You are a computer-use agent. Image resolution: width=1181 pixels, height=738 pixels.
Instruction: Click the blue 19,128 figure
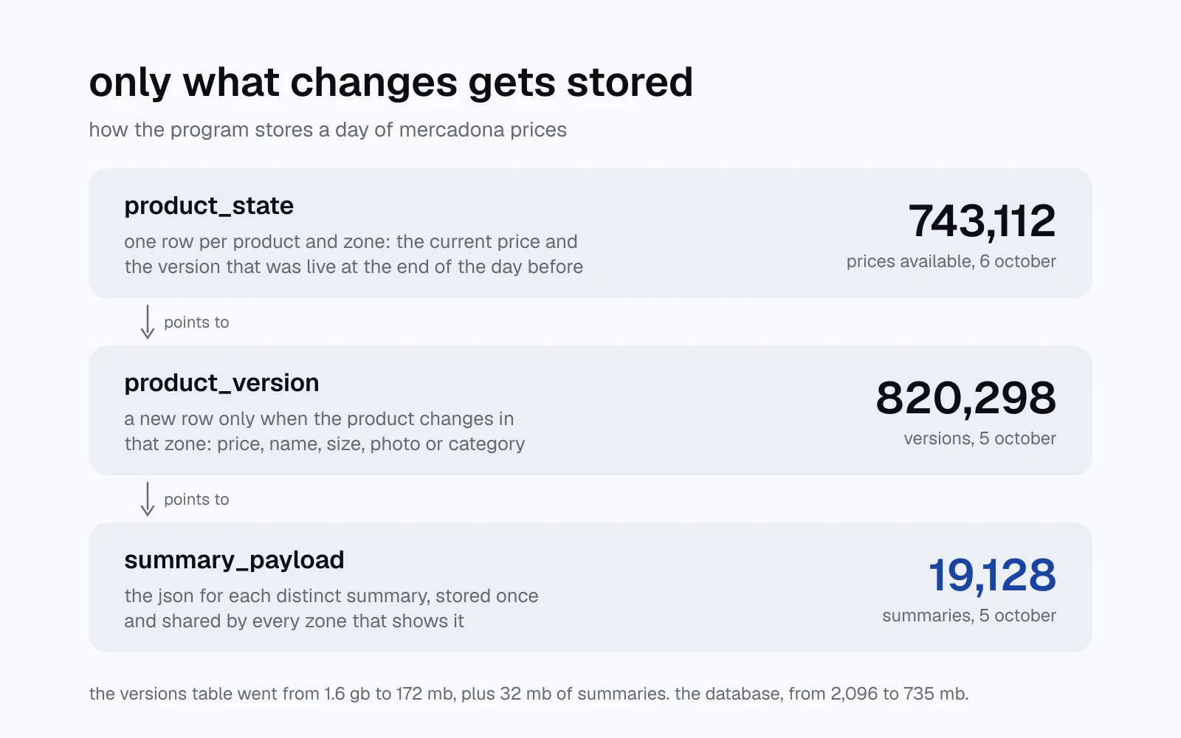point(992,575)
